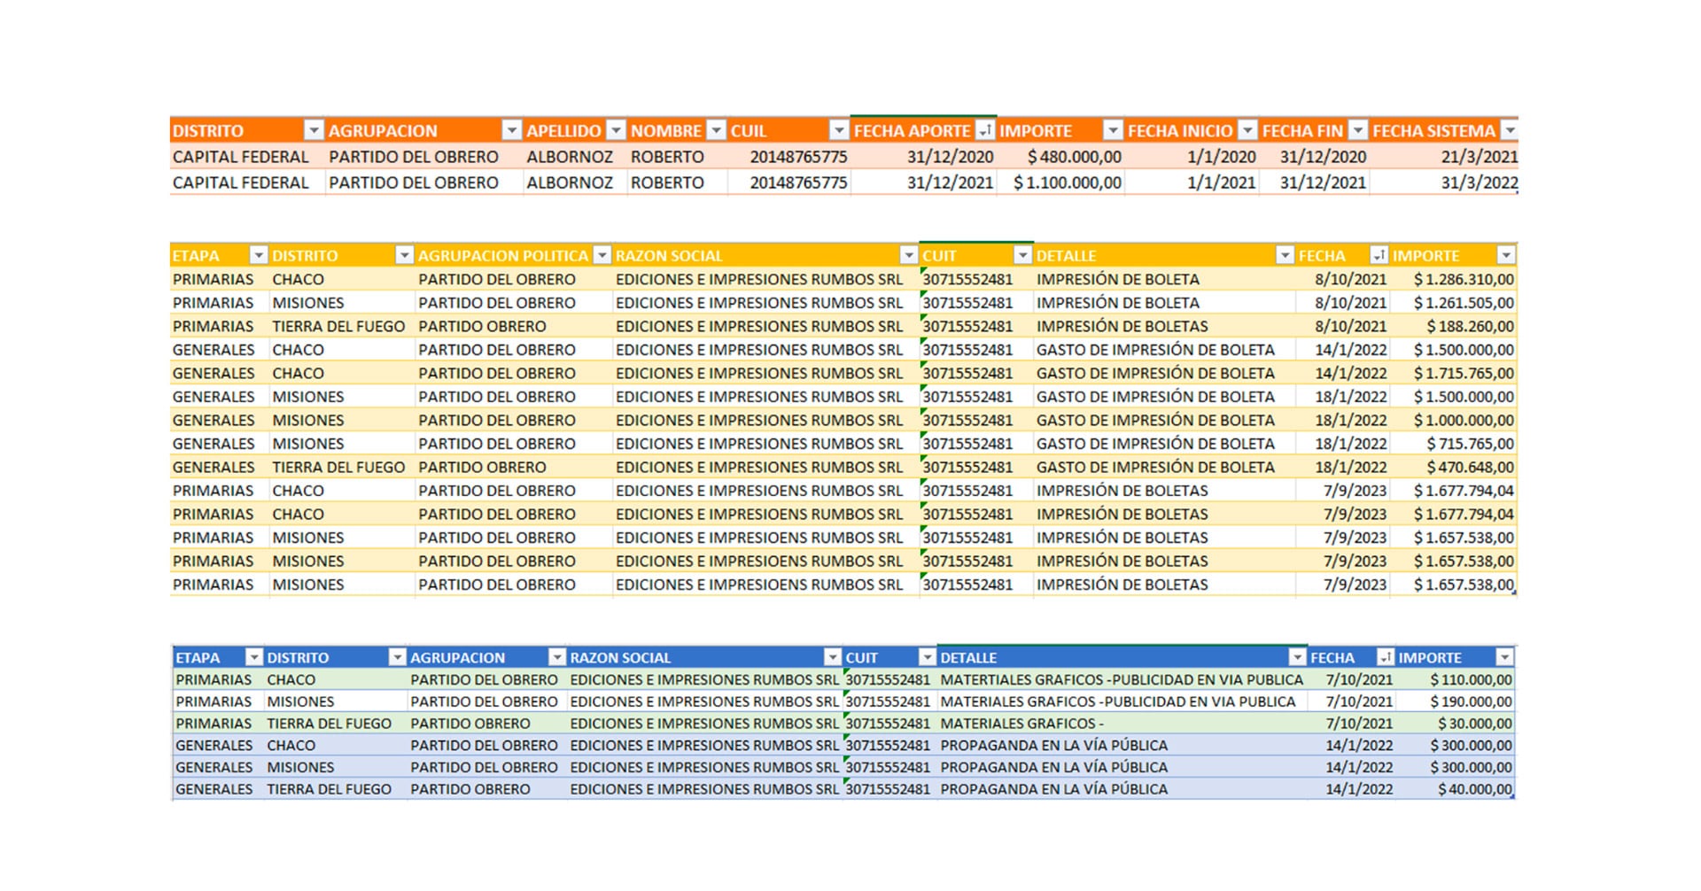The image size is (1701, 891).
Task: Click the FECHA sort button in the blue table
Action: pyautogui.click(x=1385, y=657)
